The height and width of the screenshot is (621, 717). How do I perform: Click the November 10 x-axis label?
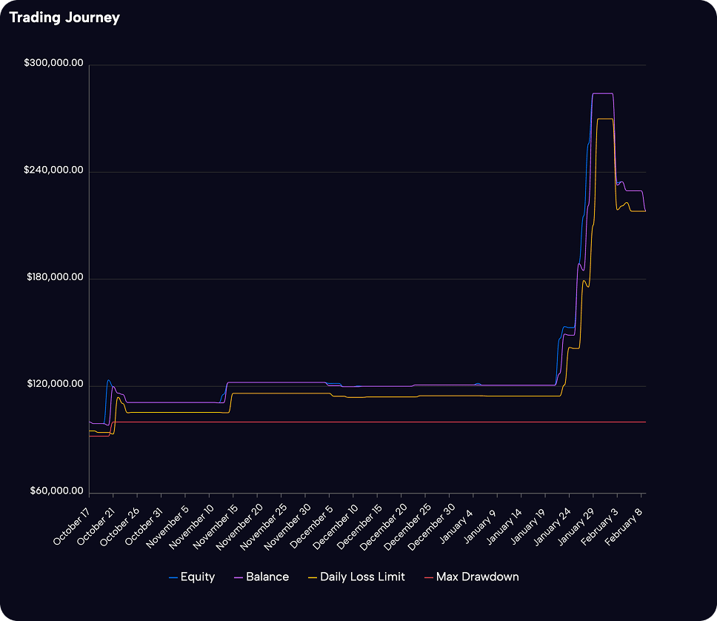tap(191, 527)
